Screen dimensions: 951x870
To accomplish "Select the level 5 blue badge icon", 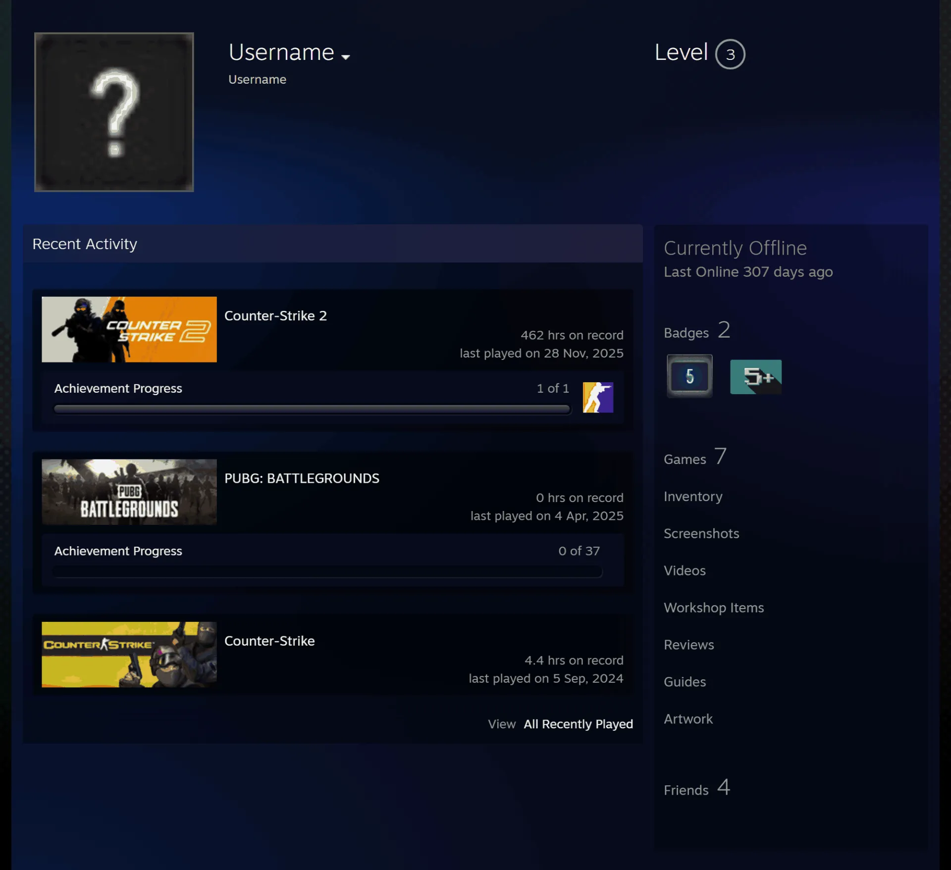I will pyautogui.click(x=689, y=376).
